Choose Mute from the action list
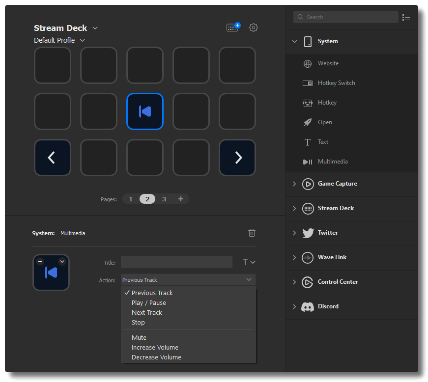 click(x=188, y=337)
